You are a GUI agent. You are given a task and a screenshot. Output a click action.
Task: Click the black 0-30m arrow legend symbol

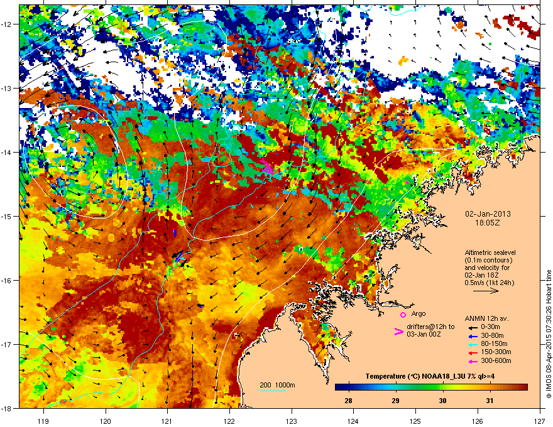472,327
